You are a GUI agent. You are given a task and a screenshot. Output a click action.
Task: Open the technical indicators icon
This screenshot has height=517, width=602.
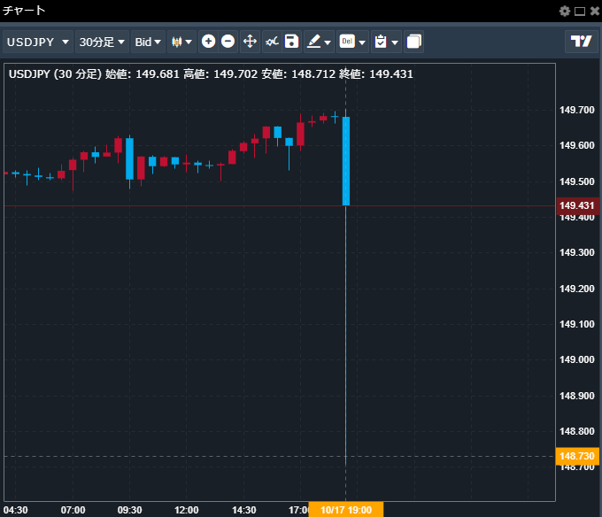[272, 42]
